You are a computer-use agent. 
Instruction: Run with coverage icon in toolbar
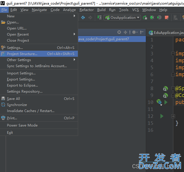click(x=159, y=18)
